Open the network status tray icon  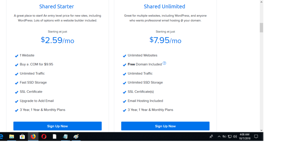230,136
